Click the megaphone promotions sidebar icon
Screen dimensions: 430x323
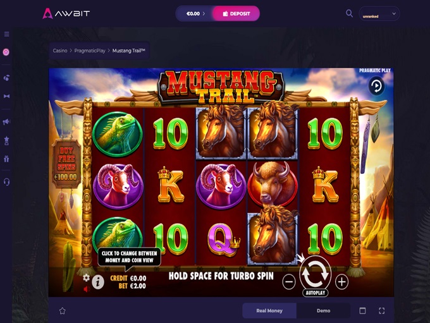(6, 121)
